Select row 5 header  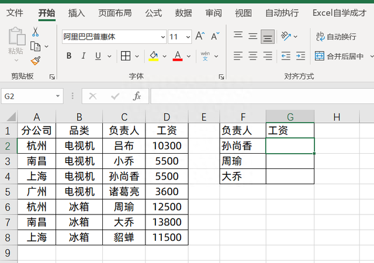[8, 192]
